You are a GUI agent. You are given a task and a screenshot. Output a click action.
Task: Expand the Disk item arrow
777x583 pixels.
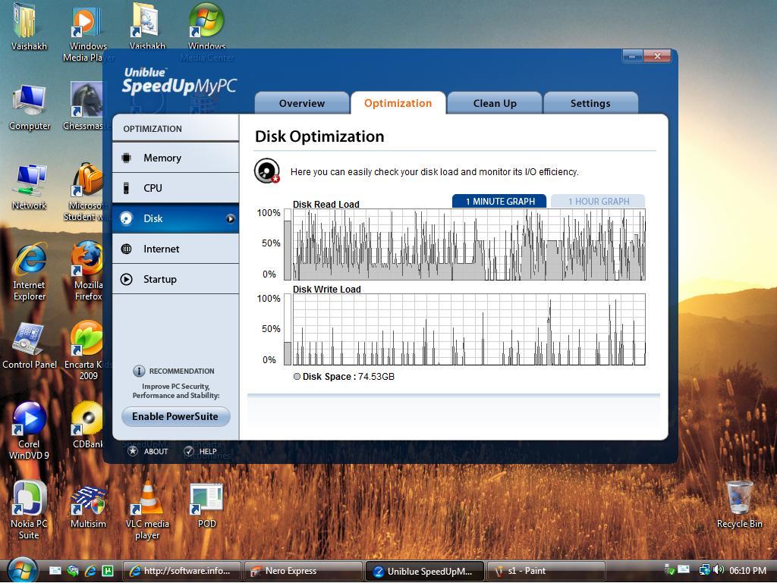pyautogui.click(x=230, y=219)
